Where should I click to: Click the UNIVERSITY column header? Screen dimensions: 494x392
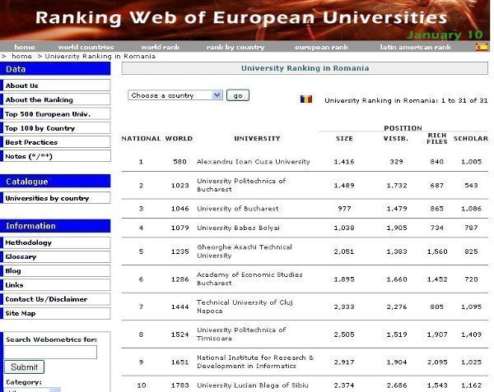coord(257,138)
